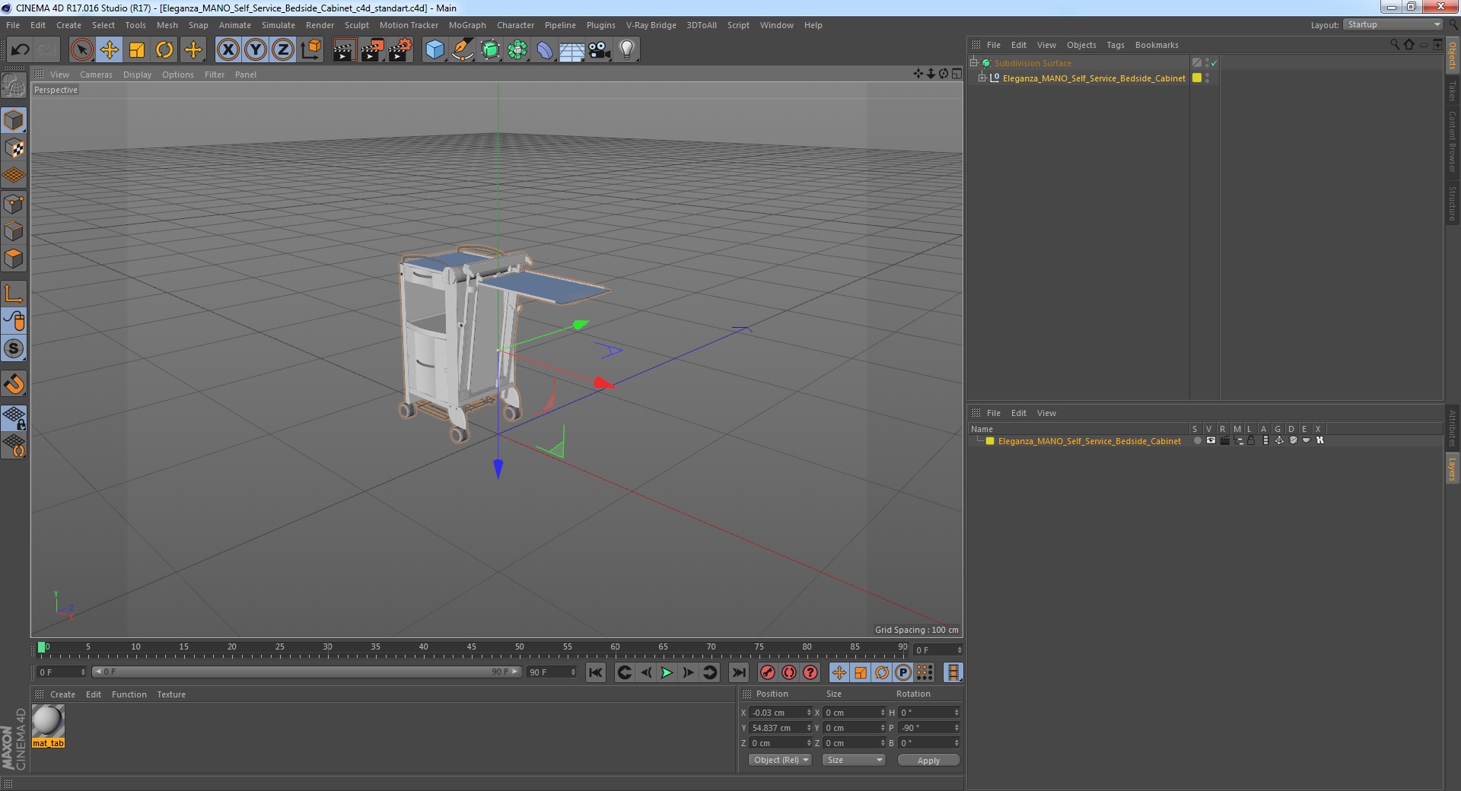The image size is (1461, 791).
Task: Open the Size mode dropdown
Action: [x=854, y=760]
